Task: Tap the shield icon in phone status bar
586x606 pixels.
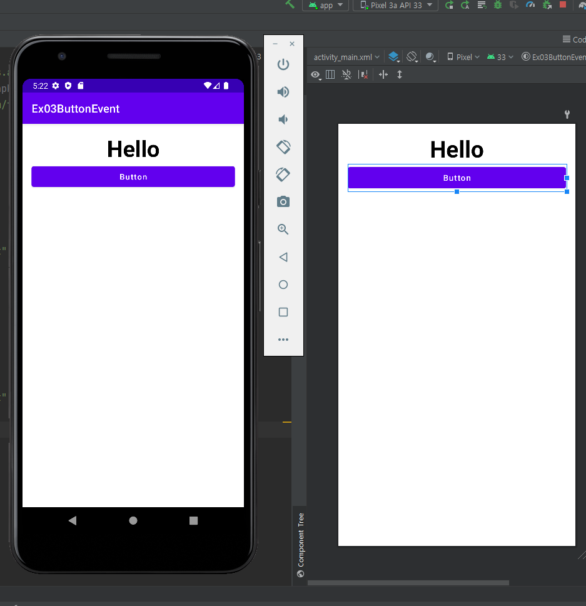Action: click(x=68, y=86)
